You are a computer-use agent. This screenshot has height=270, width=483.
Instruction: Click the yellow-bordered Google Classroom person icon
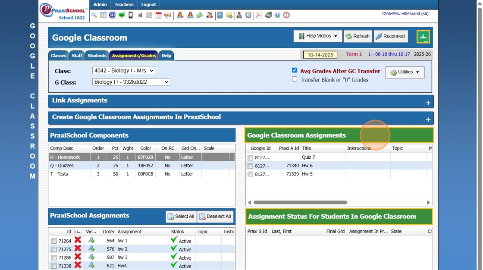point(423,37)
